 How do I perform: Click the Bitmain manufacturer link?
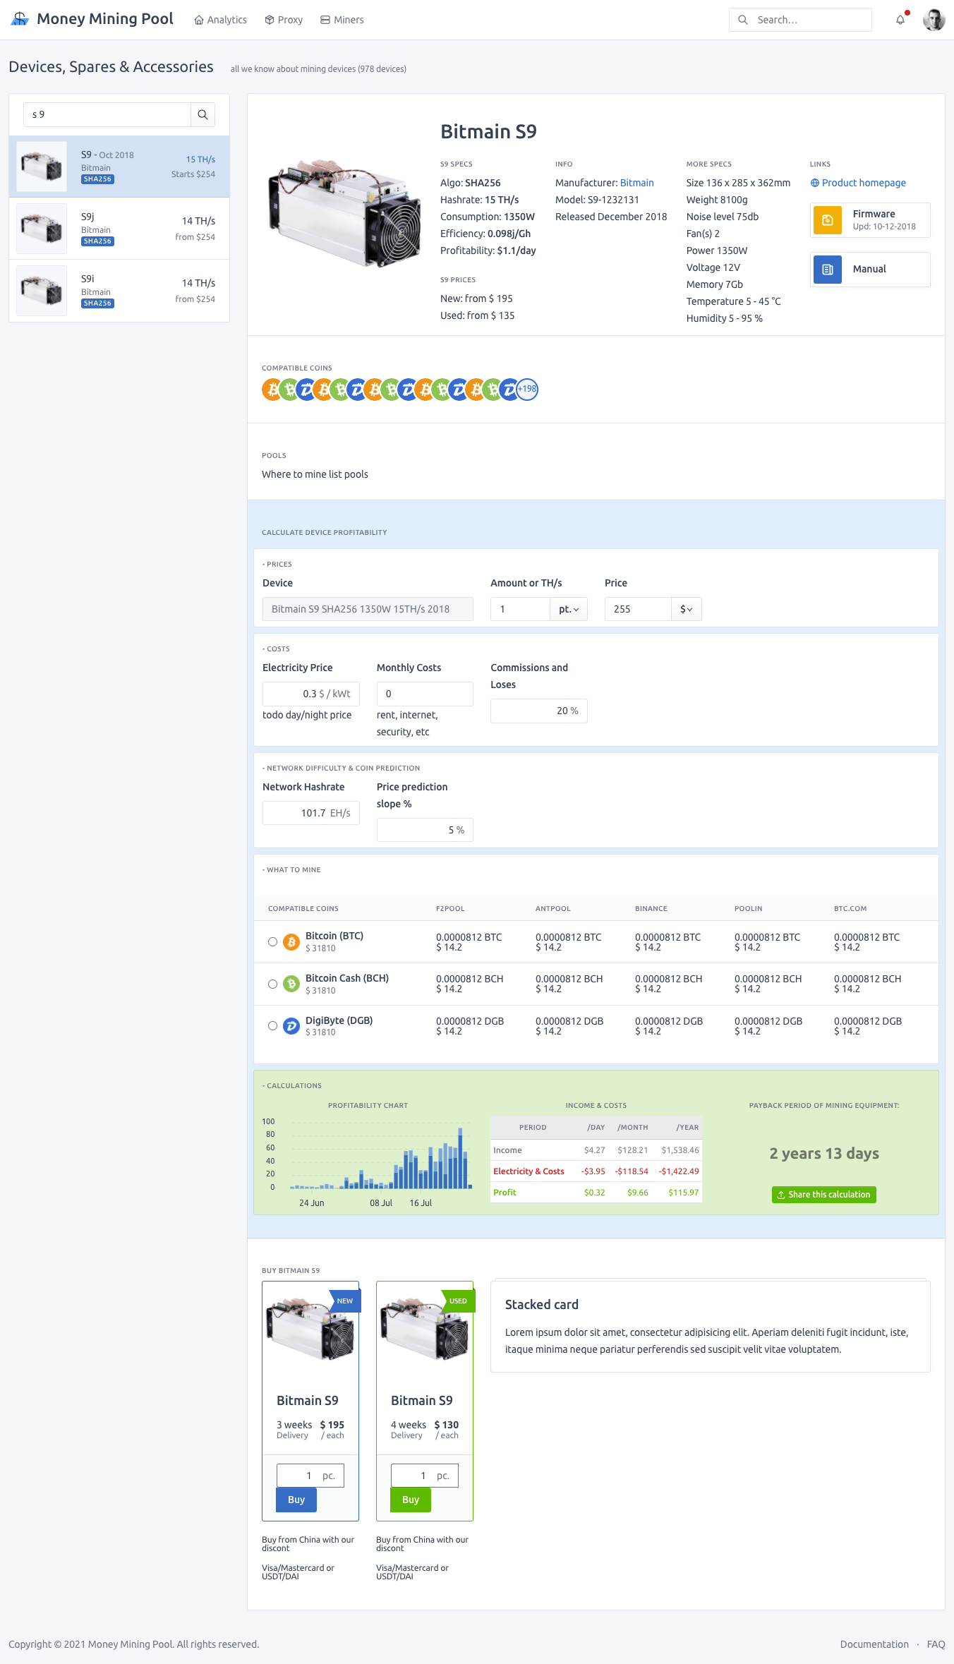pos(637,183)
